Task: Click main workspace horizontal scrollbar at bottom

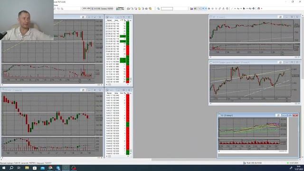Action: pos(151,160)
